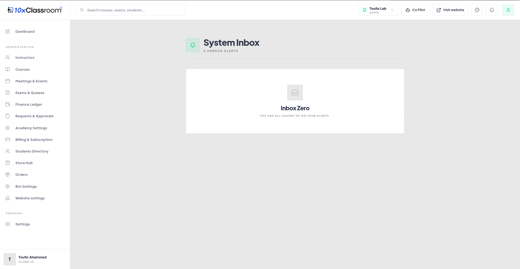
Task: Click the search magnifier icon
Action: click(82, 10)
